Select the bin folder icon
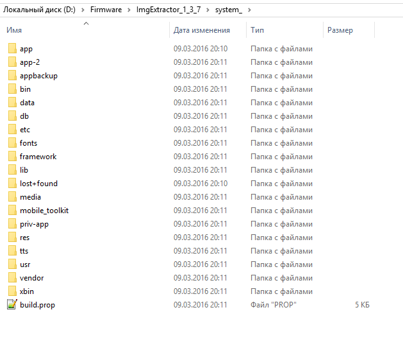The width and height of the screenshot is (403, 355). click(x=12, y=89)
